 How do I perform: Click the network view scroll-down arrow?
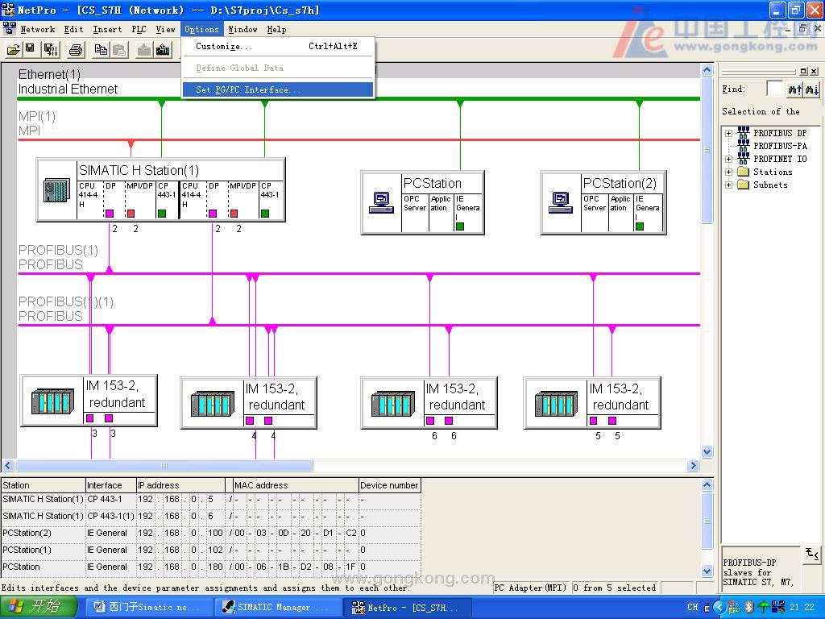707,451
